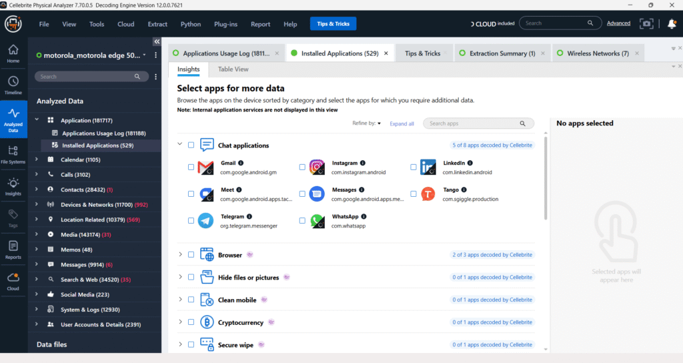
Task: Click the Telegram app icon
Action: 205,220
